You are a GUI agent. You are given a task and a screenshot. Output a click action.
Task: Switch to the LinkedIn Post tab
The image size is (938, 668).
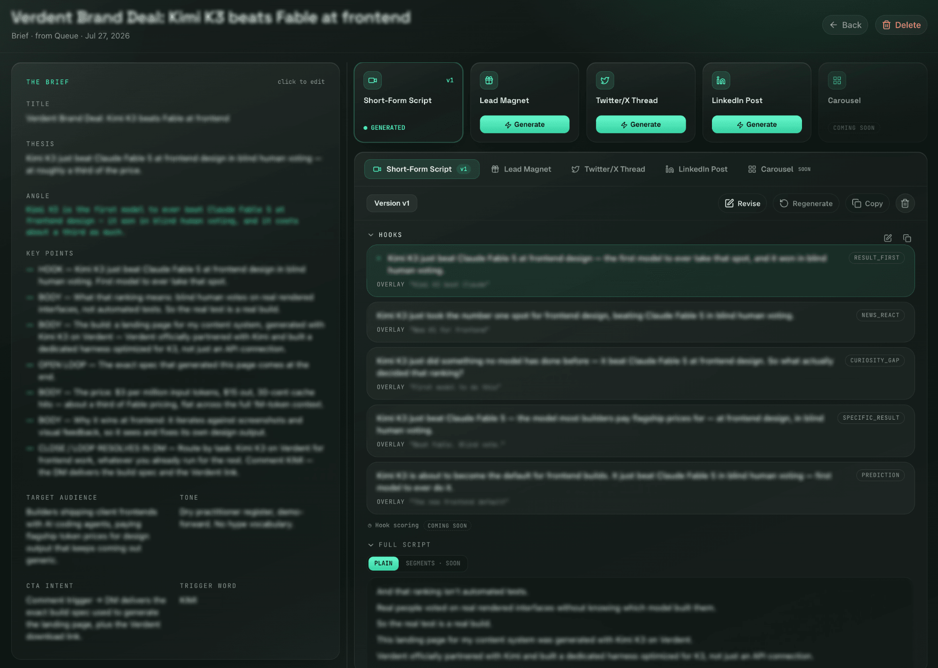click(x=696, y=169)
